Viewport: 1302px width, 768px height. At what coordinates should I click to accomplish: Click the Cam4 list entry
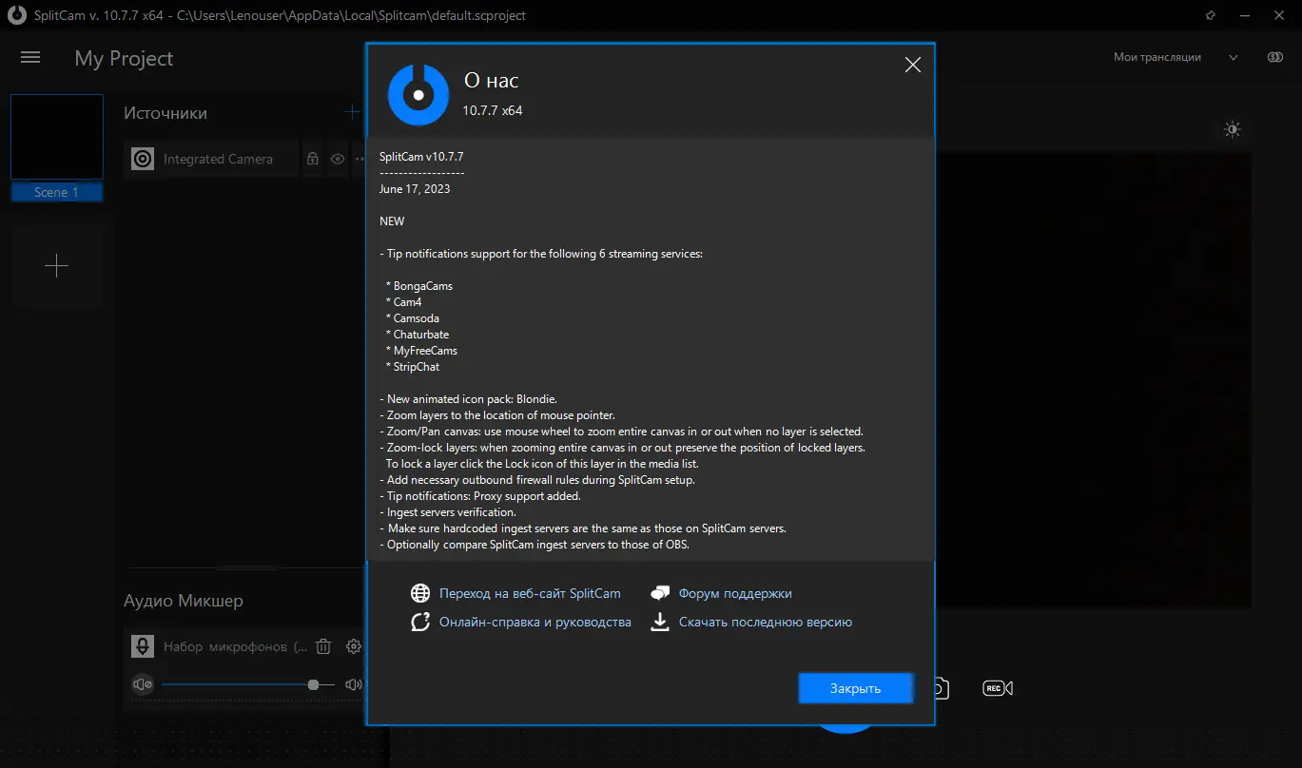point(408,302)
